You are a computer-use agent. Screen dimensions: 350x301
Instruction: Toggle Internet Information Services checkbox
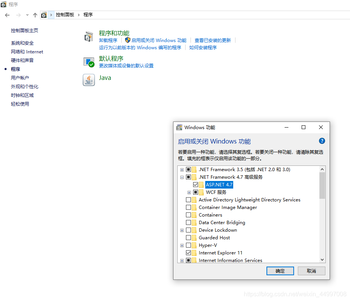click(188, 260)
